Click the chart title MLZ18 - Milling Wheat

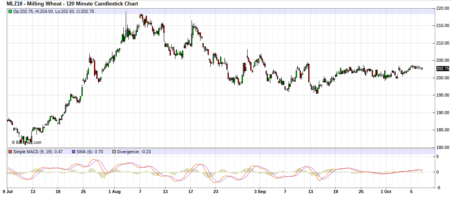click(x=72, y=4)
